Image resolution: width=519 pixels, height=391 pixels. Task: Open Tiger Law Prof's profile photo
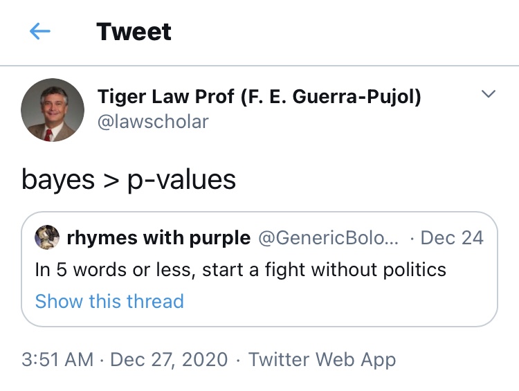pos(53,110)
